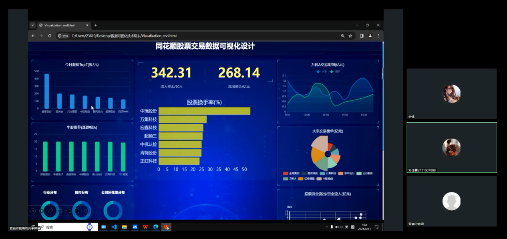Toggle 万集科技 in the pie legend
Screen dimensions: 507x239
tap(328, 173)
